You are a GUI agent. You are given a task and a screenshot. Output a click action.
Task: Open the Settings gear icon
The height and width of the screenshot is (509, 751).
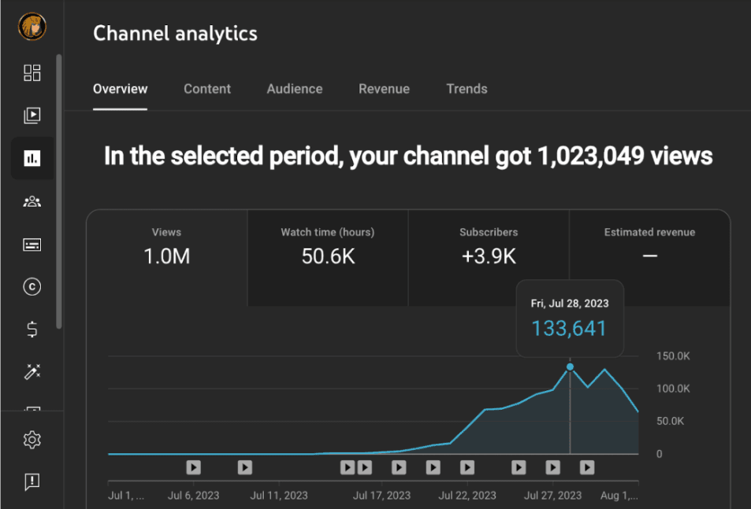coord(32,440)
